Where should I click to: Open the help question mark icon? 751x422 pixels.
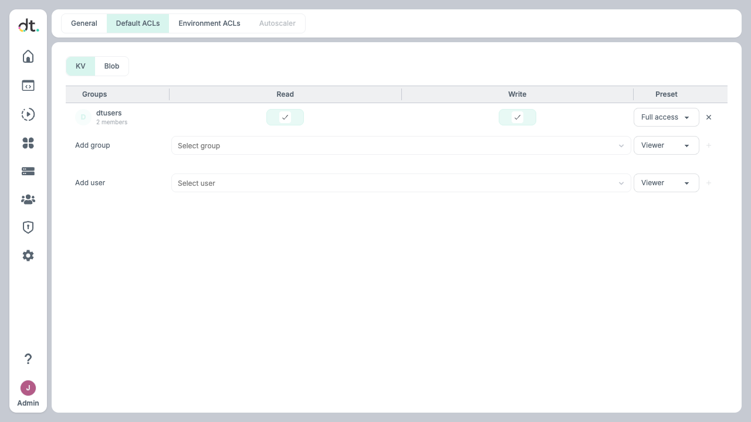pyautogui.click(x=28, y=359)
